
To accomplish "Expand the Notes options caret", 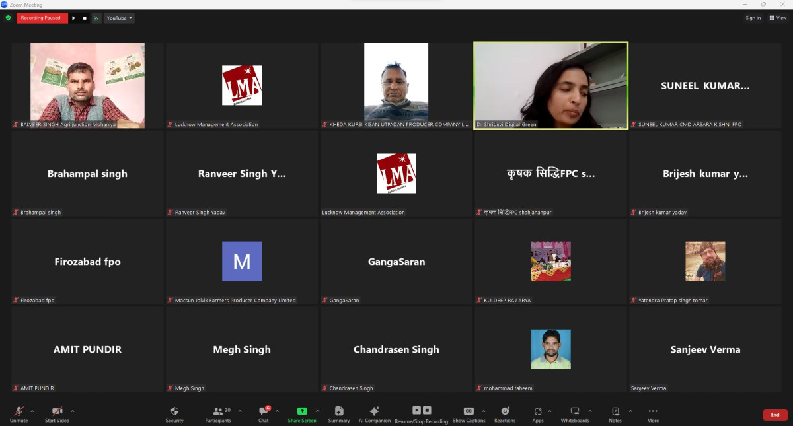I will tap(630, 411).
